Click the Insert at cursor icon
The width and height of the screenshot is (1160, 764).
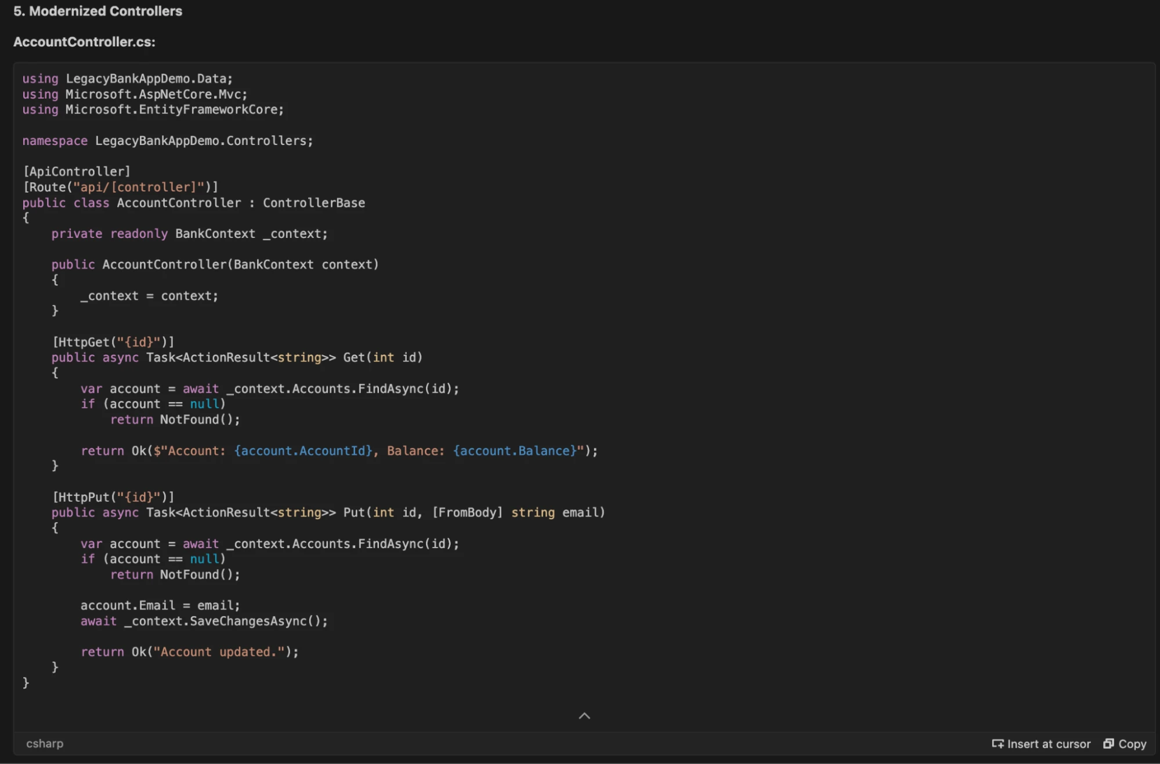(998, 744)
